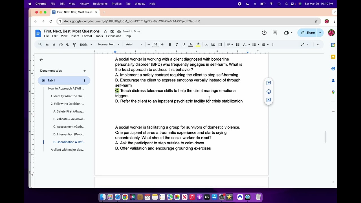The height and width of the screenshot is (203, 361).
Task: Move document to folder icon
Action: coord(112,31)
